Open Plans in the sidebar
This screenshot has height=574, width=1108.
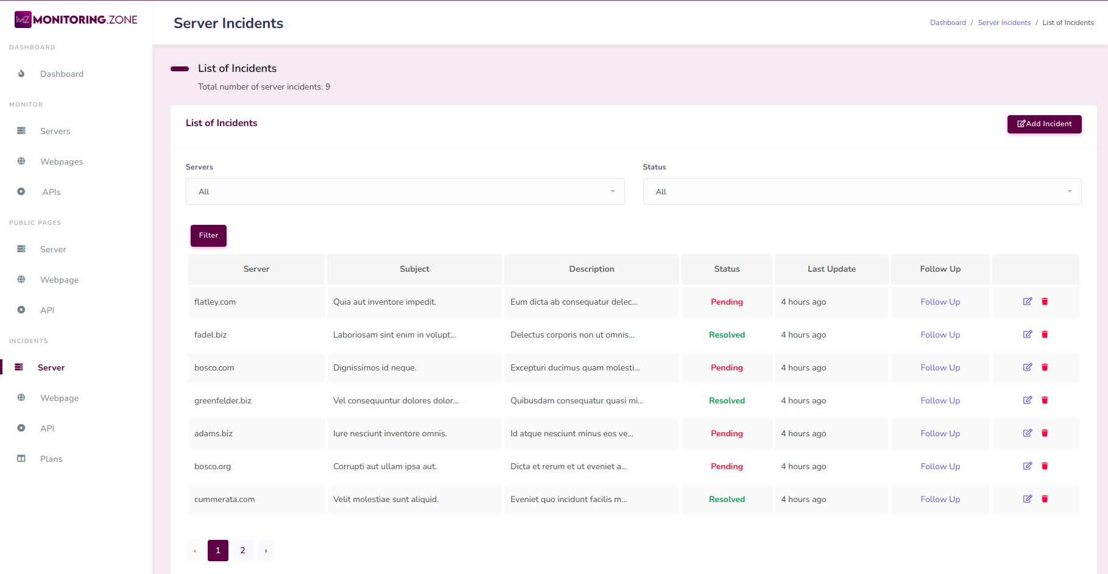[x=51, y=459]
